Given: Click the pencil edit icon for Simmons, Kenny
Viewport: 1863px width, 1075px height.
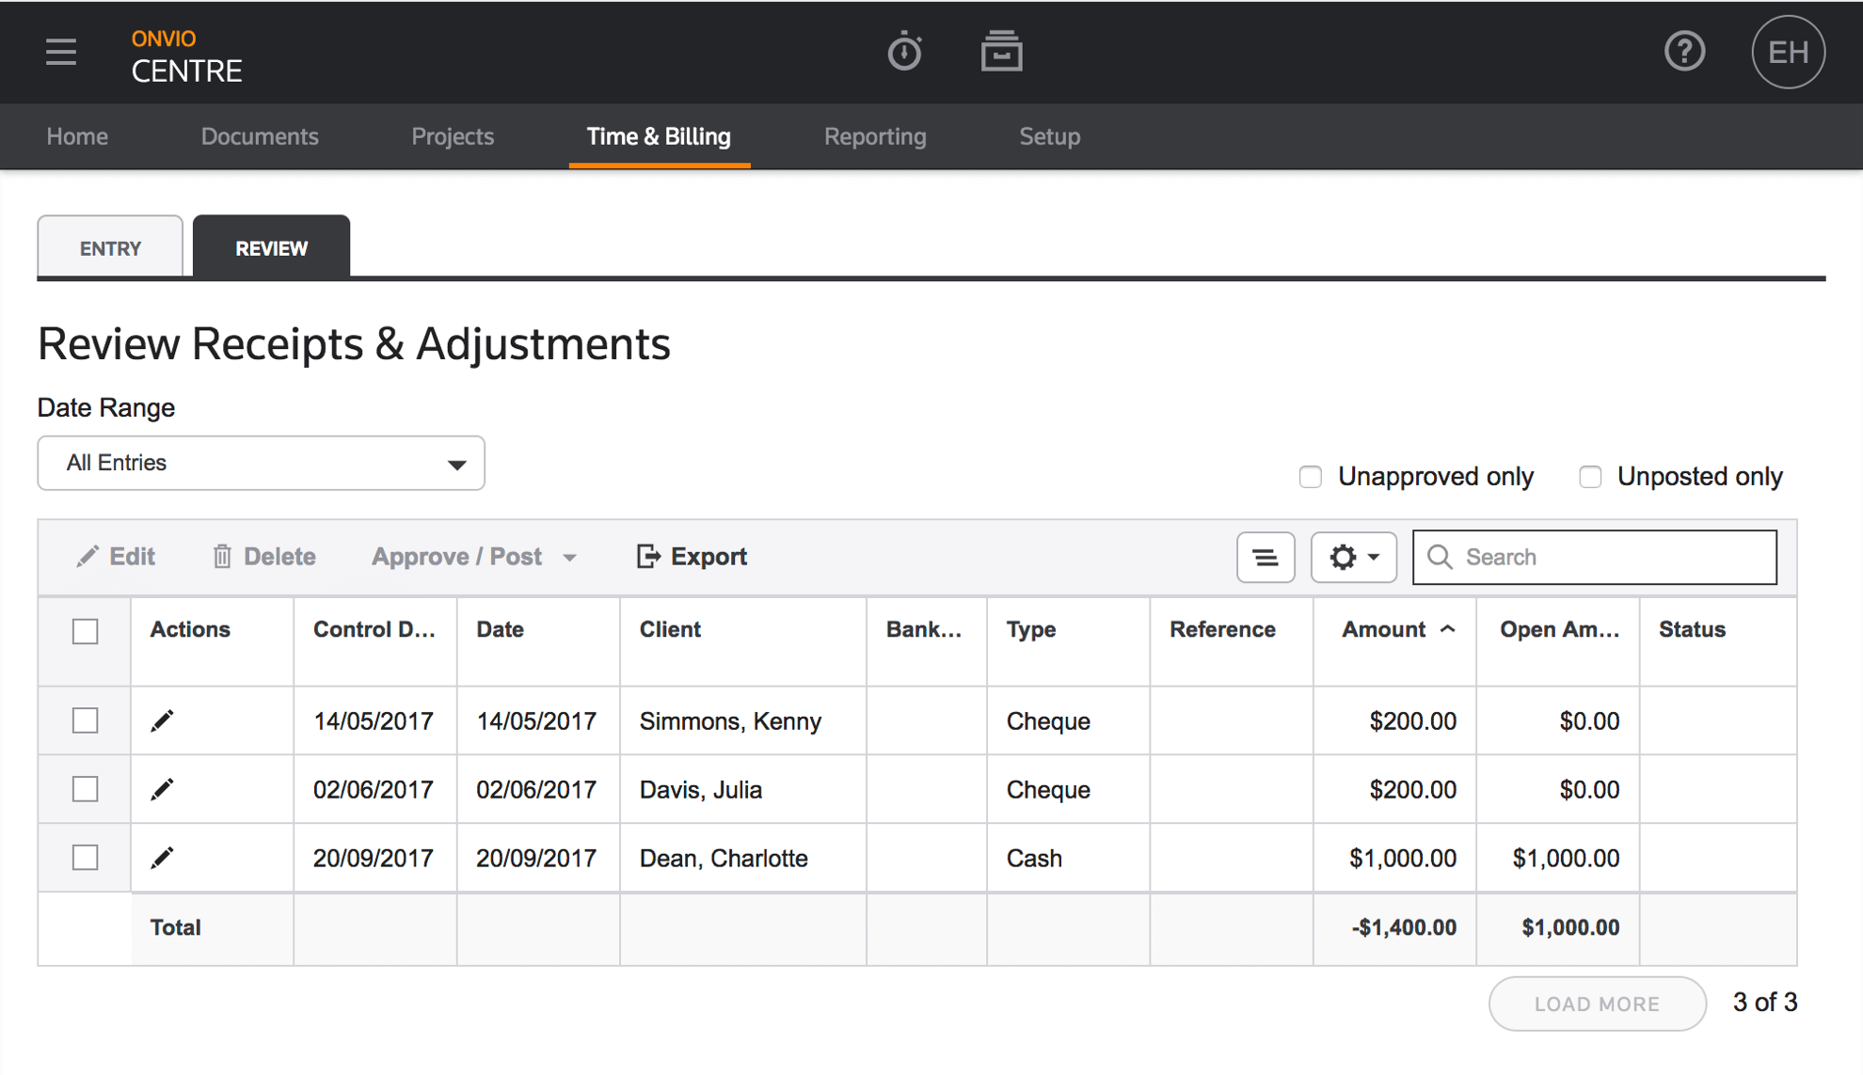Looking at the screenshot, I should point(162,720).
